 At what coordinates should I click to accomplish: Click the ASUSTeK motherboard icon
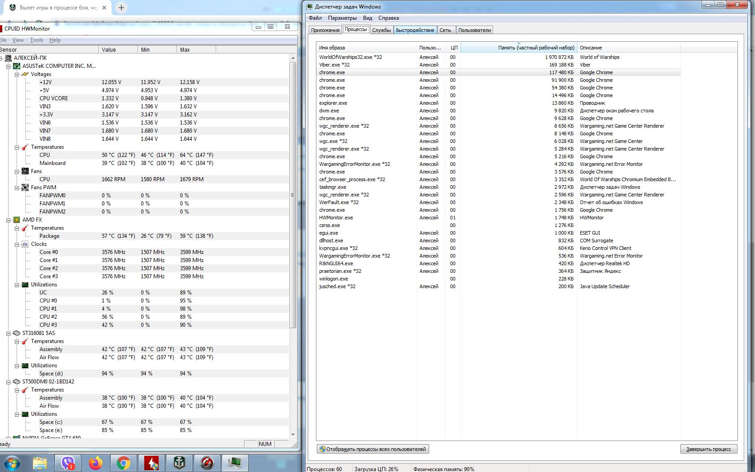point(17,66)
